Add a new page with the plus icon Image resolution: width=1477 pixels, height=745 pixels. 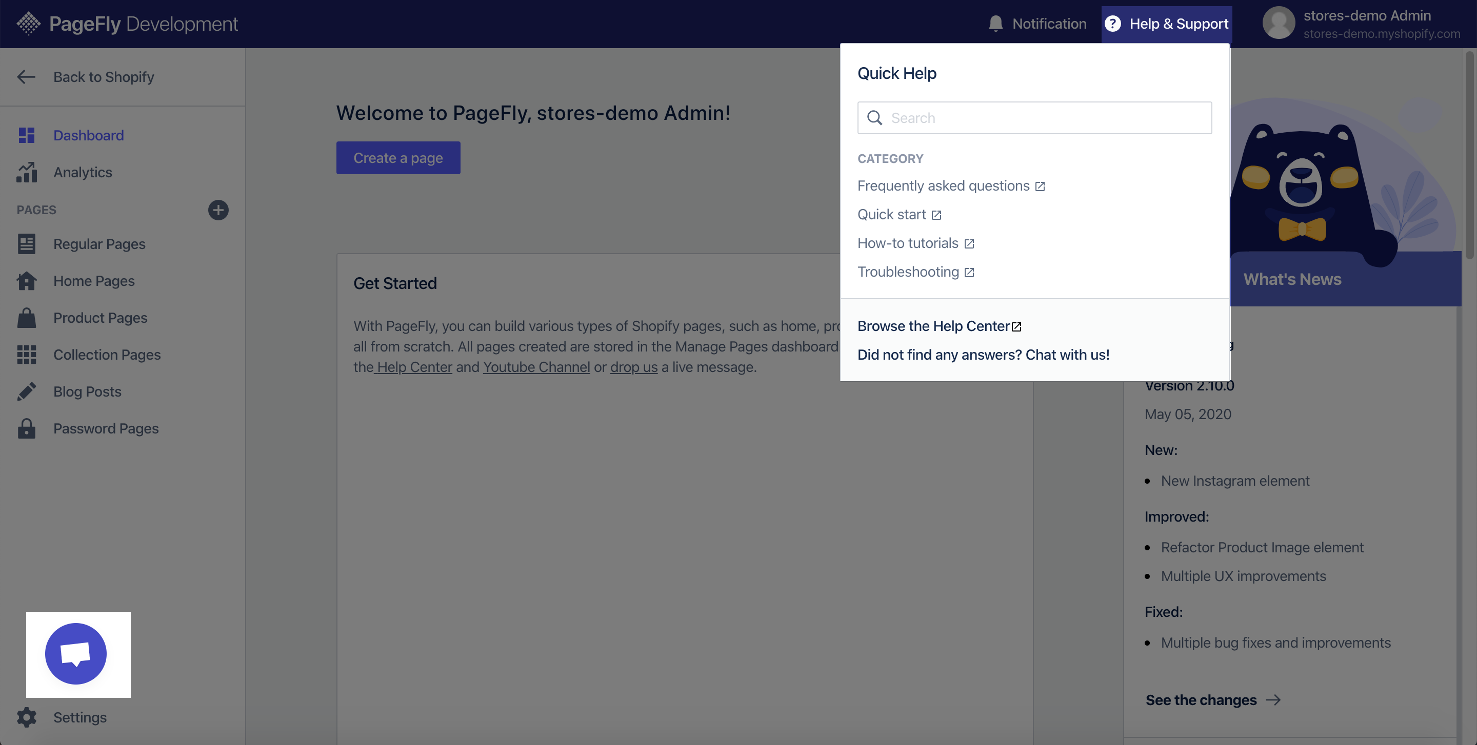218,210
